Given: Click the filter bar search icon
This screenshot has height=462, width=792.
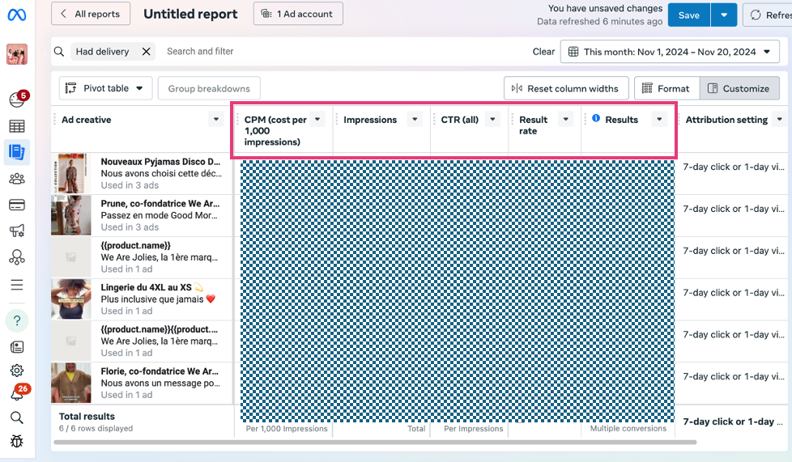Looking at the screenshot, I should pyautogui.click(x=59, y=52).
